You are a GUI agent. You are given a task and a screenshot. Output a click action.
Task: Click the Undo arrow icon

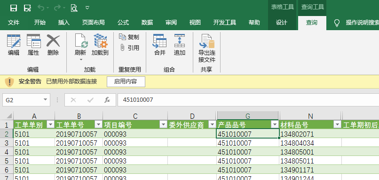(40, 8)
